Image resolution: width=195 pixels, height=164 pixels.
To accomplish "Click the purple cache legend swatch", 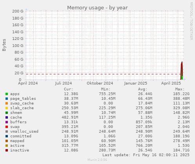I will [x=7, y=117].
